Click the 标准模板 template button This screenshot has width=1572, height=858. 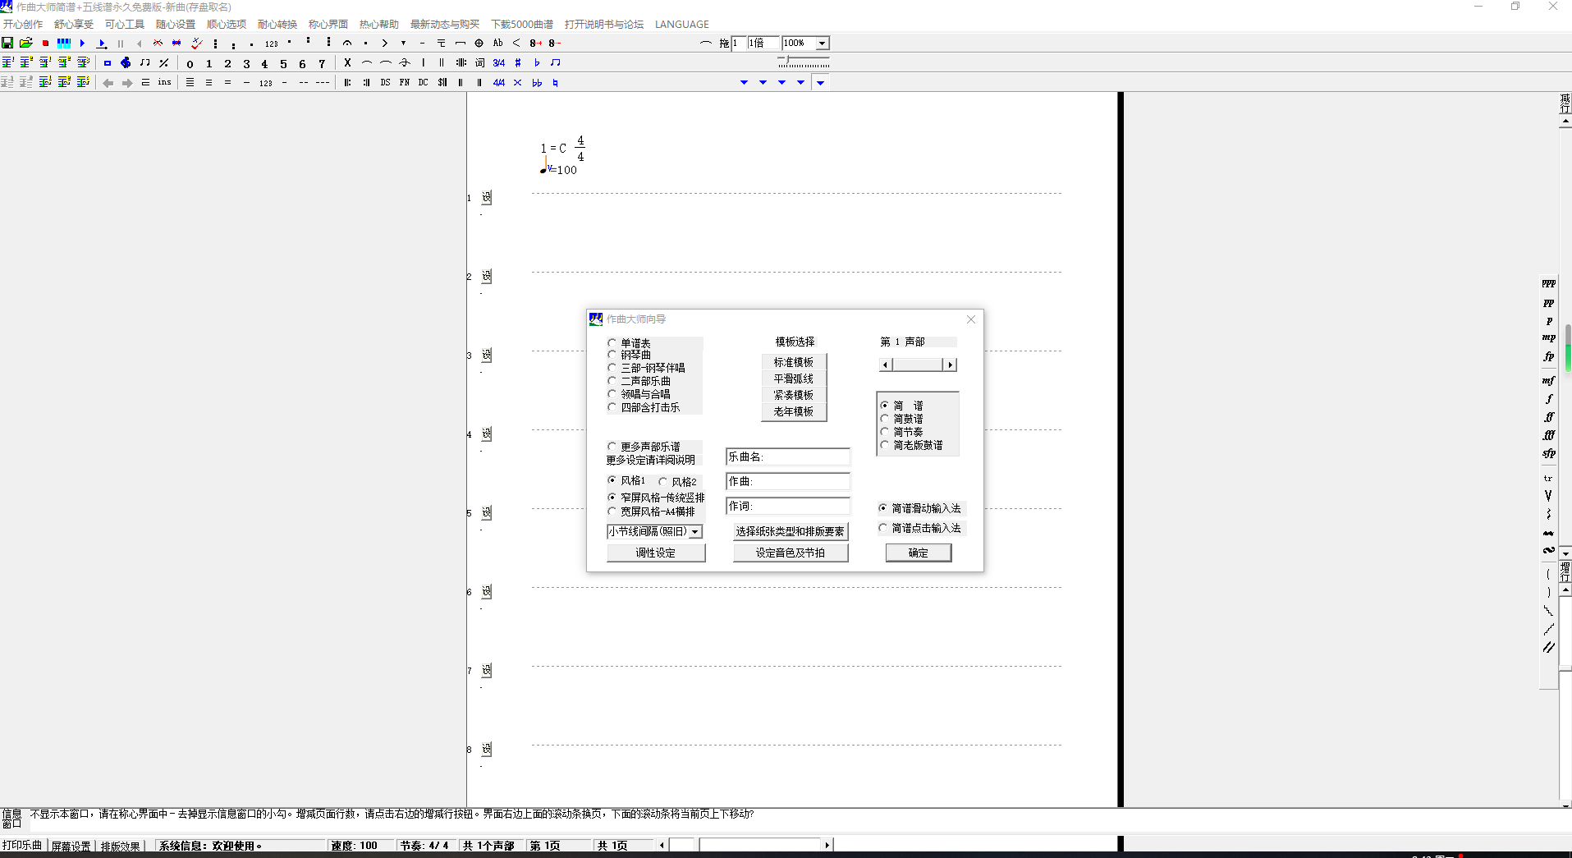click(x=793, y=362)
